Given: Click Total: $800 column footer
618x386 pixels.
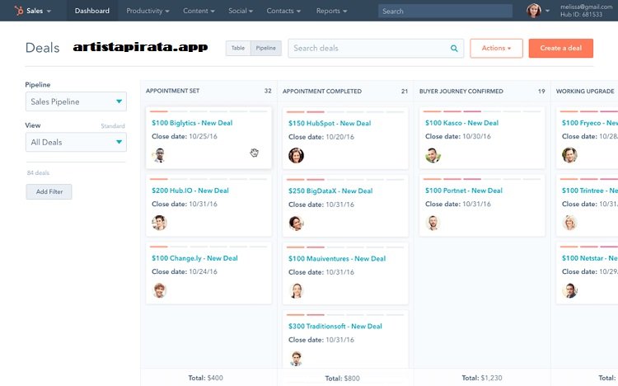Looking at the screenshot, I should pyautogui.click(x=343, y=378).
